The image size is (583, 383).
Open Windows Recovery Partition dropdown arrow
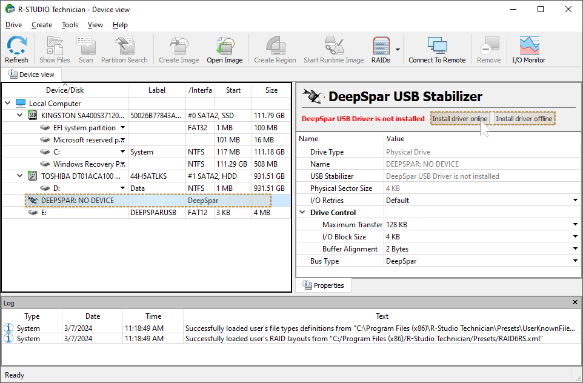[122, 164]
